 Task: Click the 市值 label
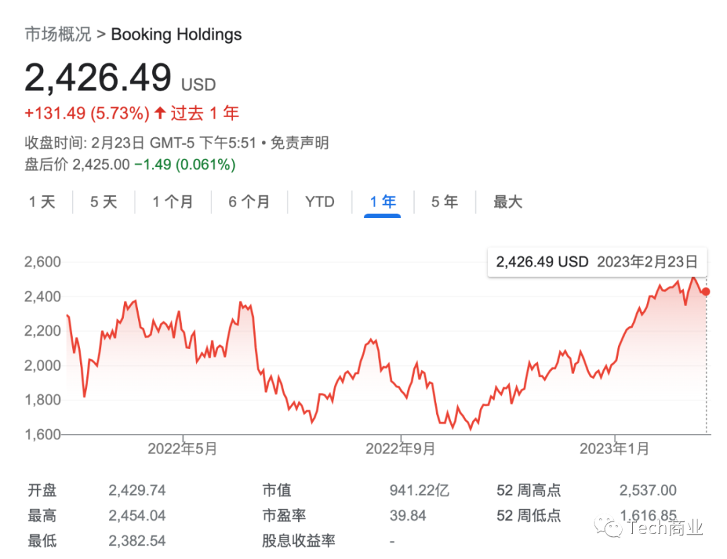pos(277,490)
